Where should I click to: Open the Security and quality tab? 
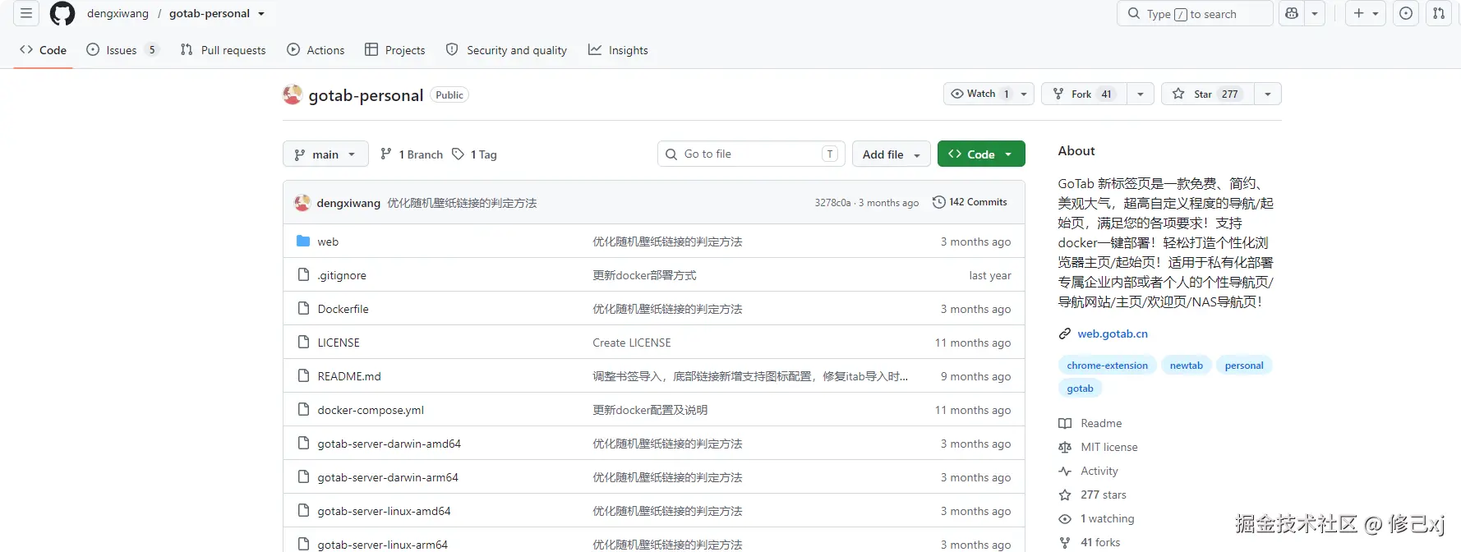pos(506,50)
